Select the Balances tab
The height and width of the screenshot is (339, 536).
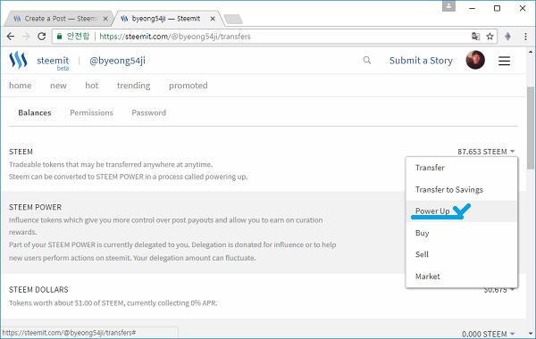point(35,112)
